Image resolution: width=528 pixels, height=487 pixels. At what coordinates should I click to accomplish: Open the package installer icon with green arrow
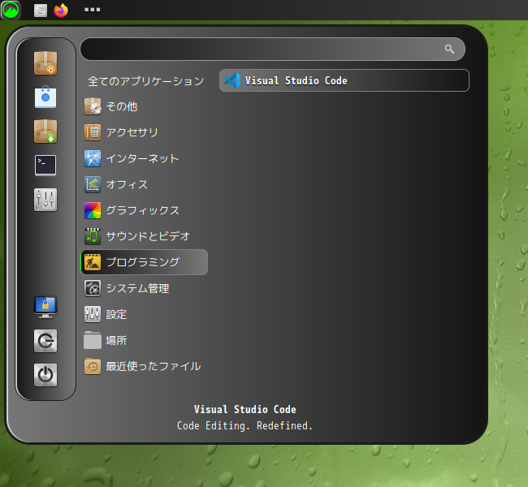45,131
